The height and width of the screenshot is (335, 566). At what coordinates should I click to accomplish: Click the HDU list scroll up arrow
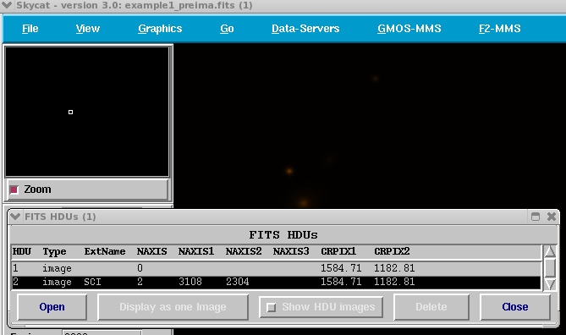coord(550,251)
